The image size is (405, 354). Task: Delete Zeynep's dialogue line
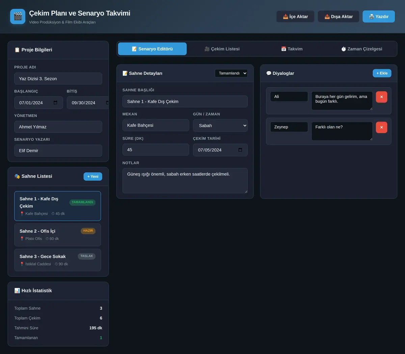[x=381, y=127]
